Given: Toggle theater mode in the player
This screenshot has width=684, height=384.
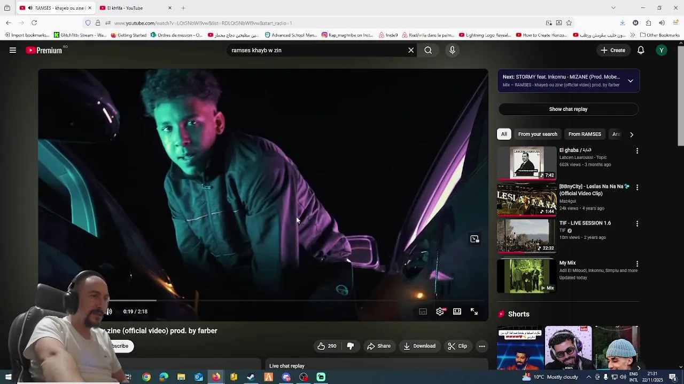Looking at the screenshot, I should coord(457,311).
